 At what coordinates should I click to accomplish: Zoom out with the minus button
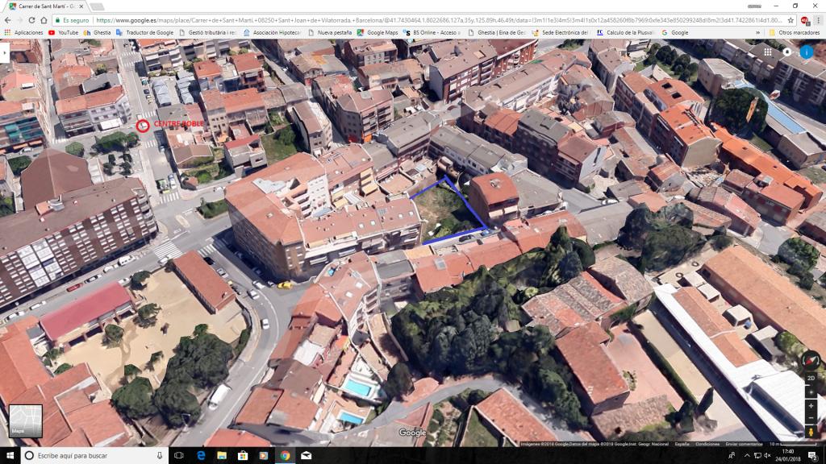pos(811,417)
